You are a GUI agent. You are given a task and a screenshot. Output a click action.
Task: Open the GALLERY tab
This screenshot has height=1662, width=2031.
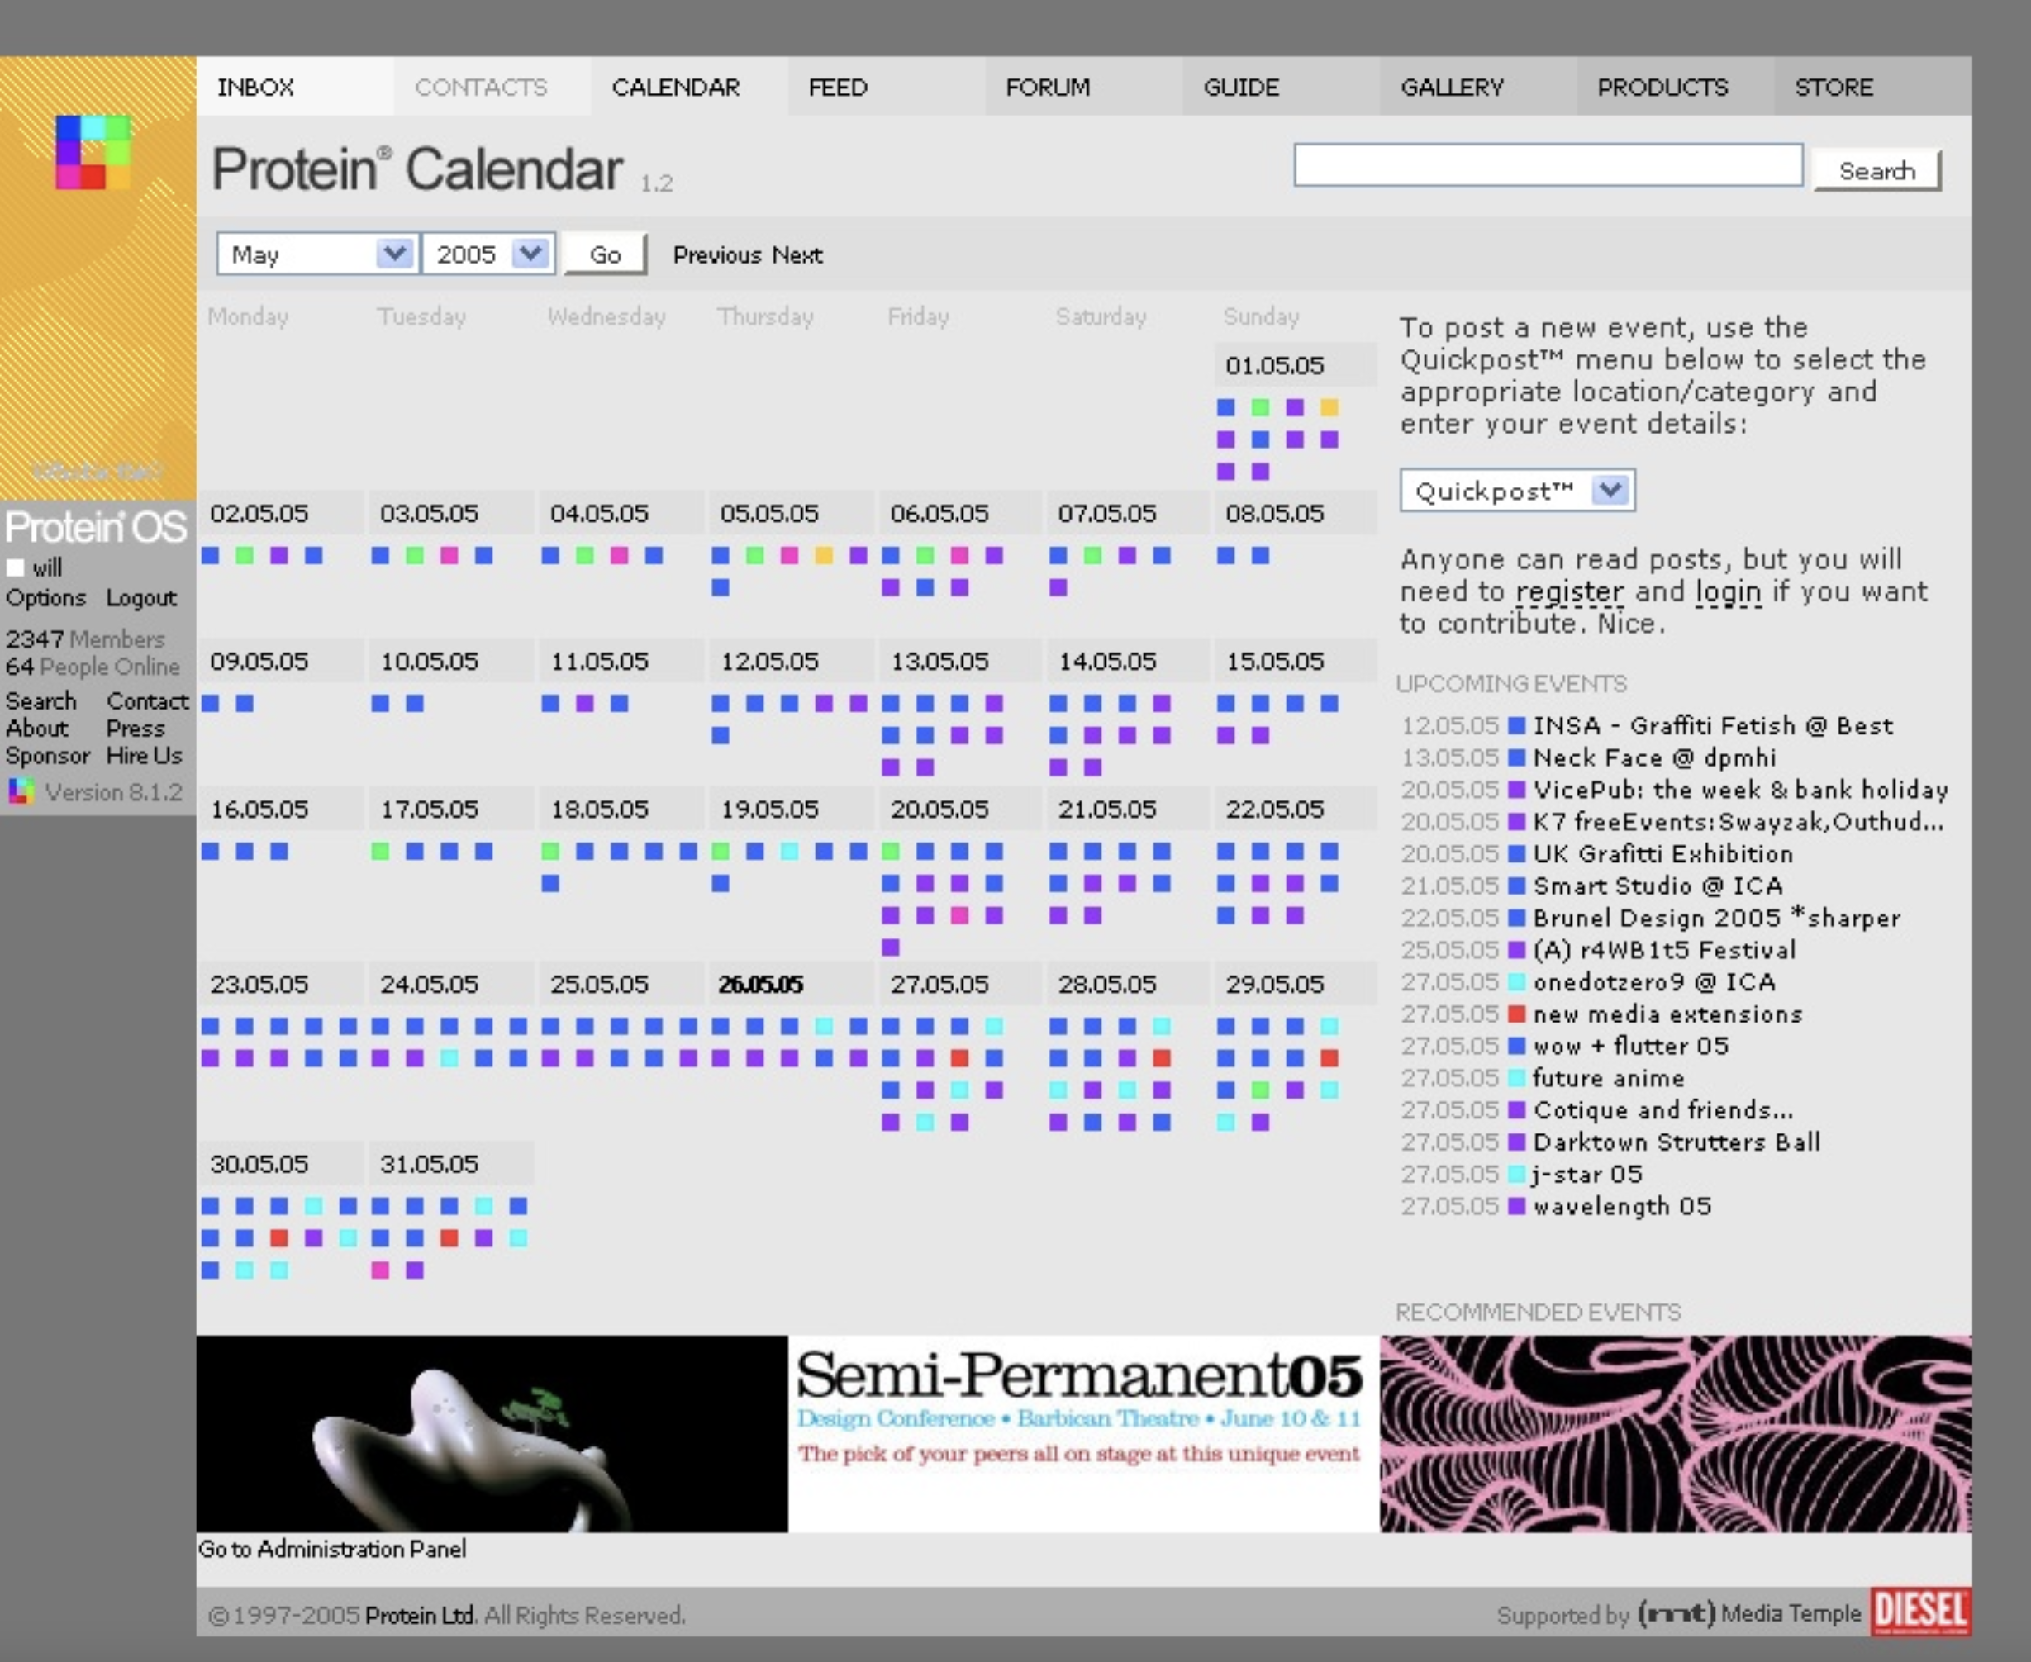1478,86
